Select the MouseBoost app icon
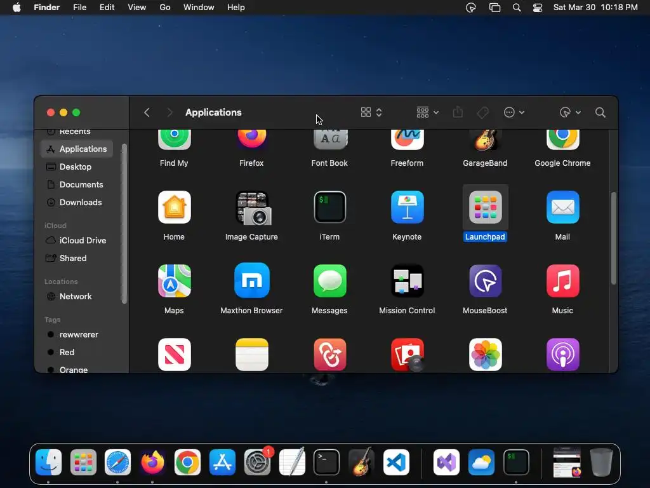Viewport: 650px width, 488px height. pos(485,281)
